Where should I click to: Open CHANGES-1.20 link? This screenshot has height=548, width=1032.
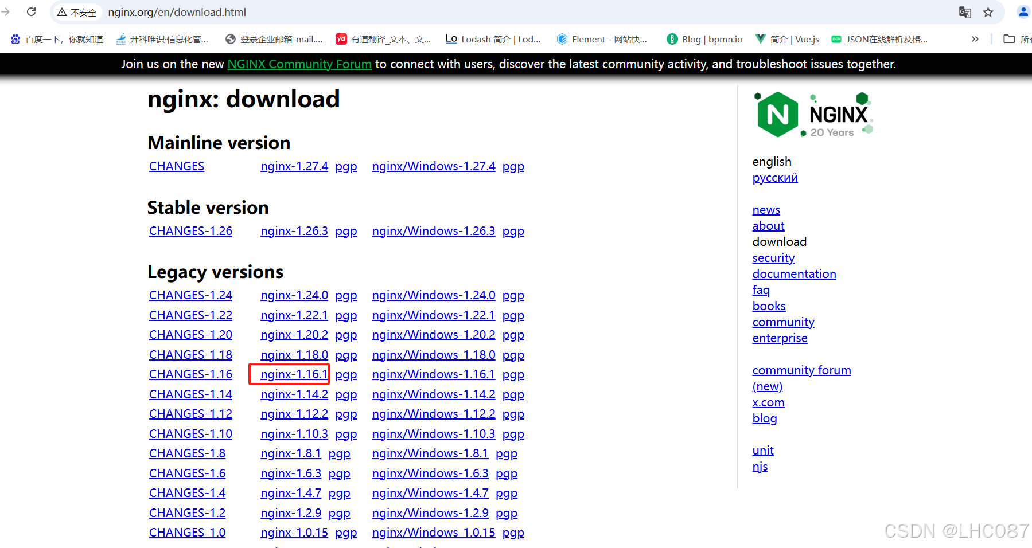[190, 335]
